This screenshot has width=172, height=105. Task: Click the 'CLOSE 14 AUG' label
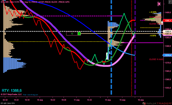(156, 24)
